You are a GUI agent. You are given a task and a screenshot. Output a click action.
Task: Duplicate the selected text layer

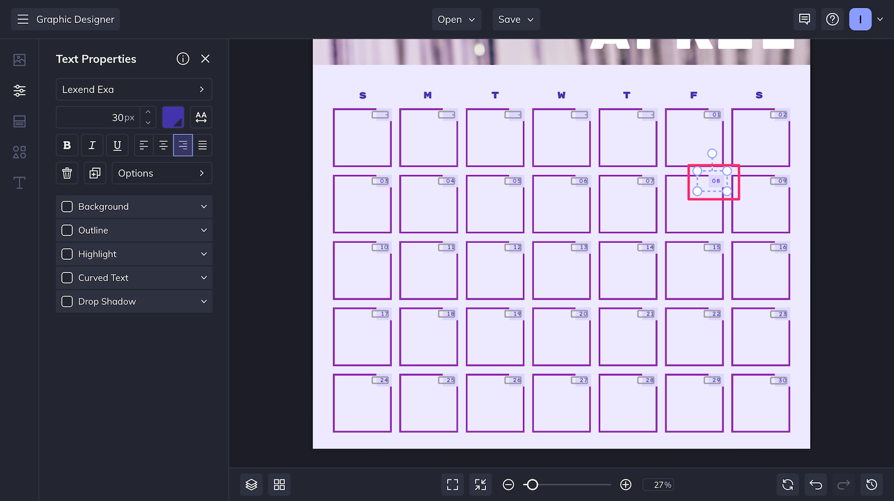point(95,173)
